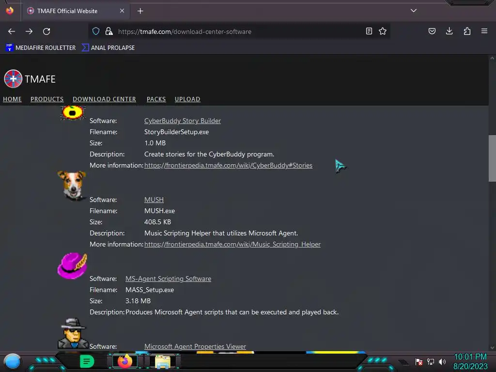Click the yellow eye CyberBuddy icon
Viewport: 496px width, 372px height.
pyautogui.click(x=73, y=112)
